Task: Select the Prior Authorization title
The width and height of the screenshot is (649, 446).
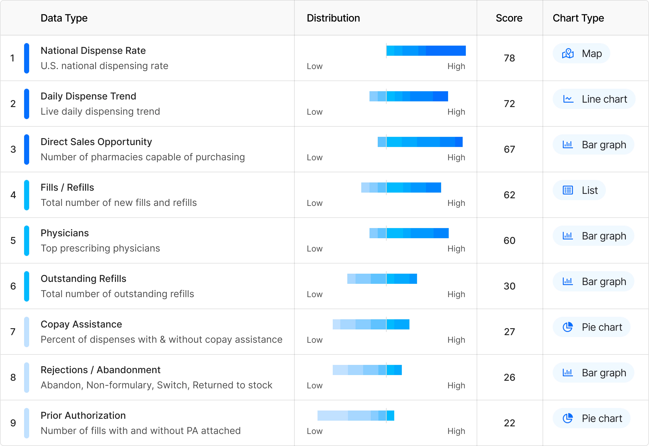Action: point(83,416)
